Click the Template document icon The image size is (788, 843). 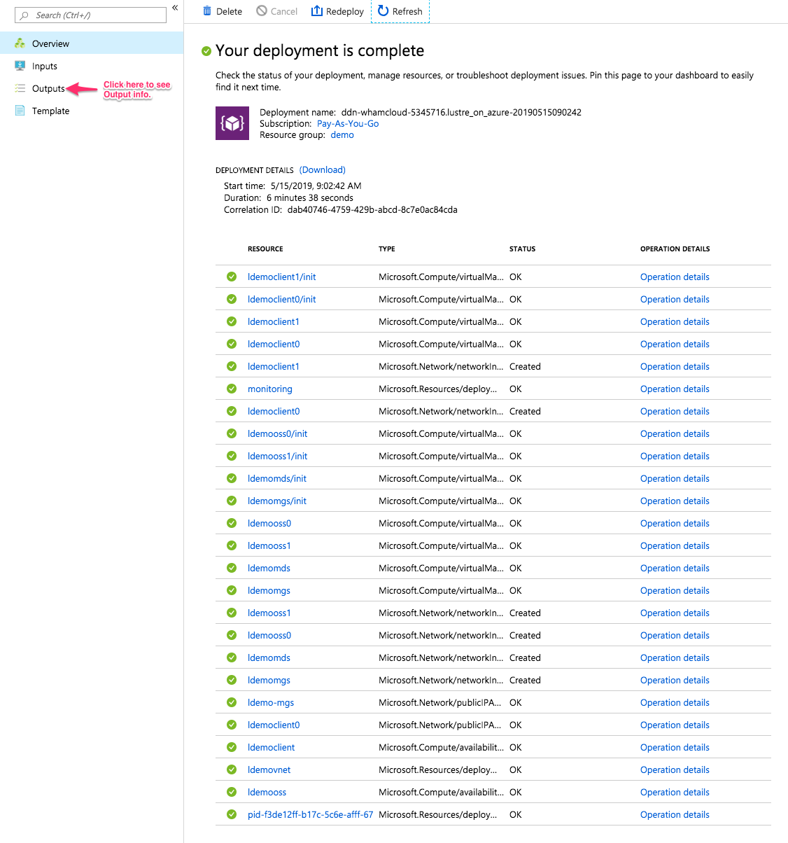coord(20,111)
